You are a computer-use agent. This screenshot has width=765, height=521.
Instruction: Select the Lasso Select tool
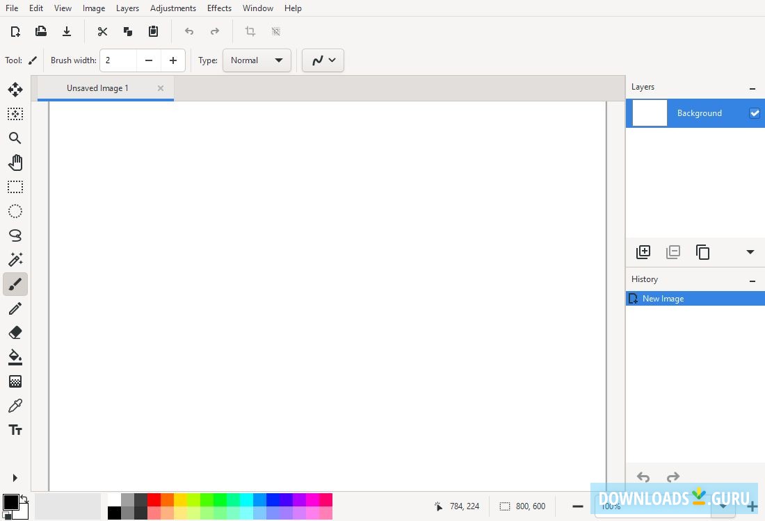[15, 235]
